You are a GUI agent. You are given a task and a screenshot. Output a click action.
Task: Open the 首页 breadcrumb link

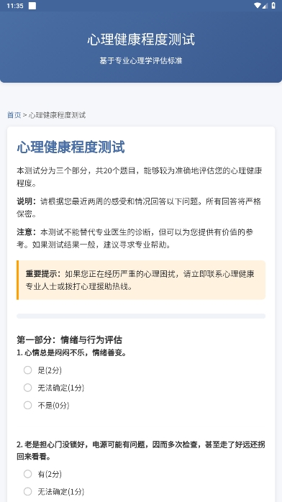14,115
